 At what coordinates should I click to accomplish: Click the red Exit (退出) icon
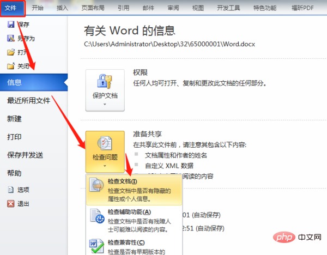(x=10, y=203)
